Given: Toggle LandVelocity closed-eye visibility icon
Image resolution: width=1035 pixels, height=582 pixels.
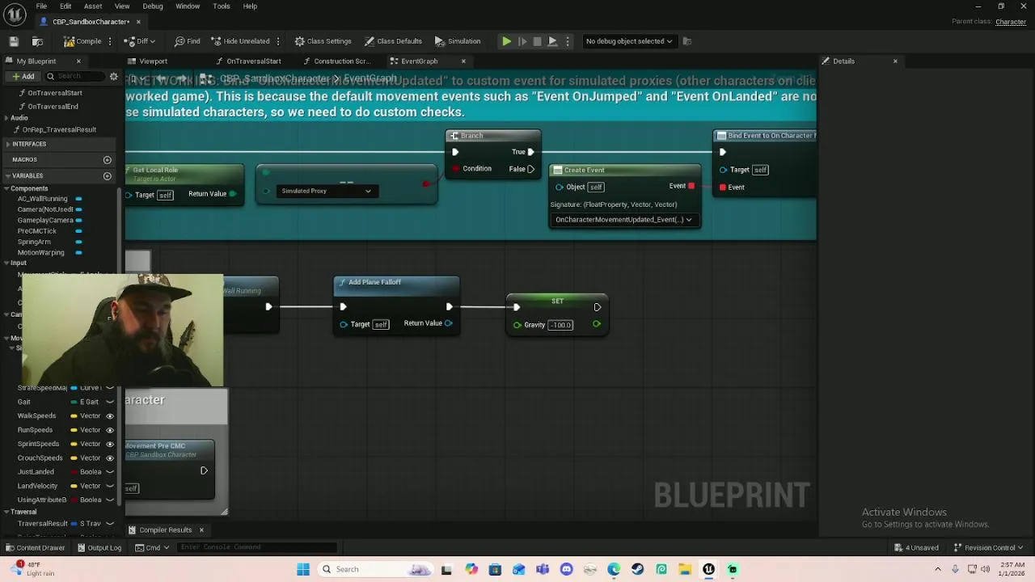Looking at the screenshot, I should coord(110,486).
